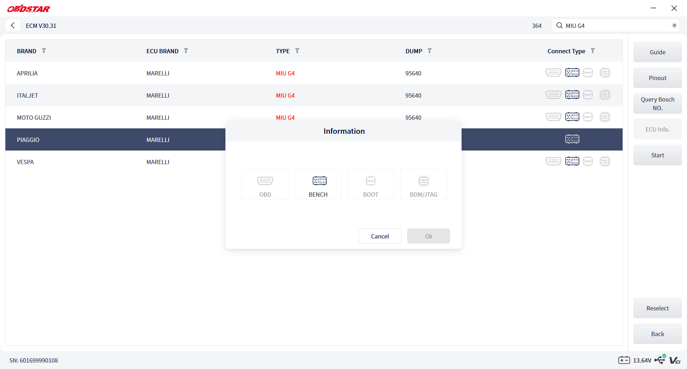Viewport: 687px width, 369px height.
Task: Click the USB connection status icon
Action: (x=660, y=359)
